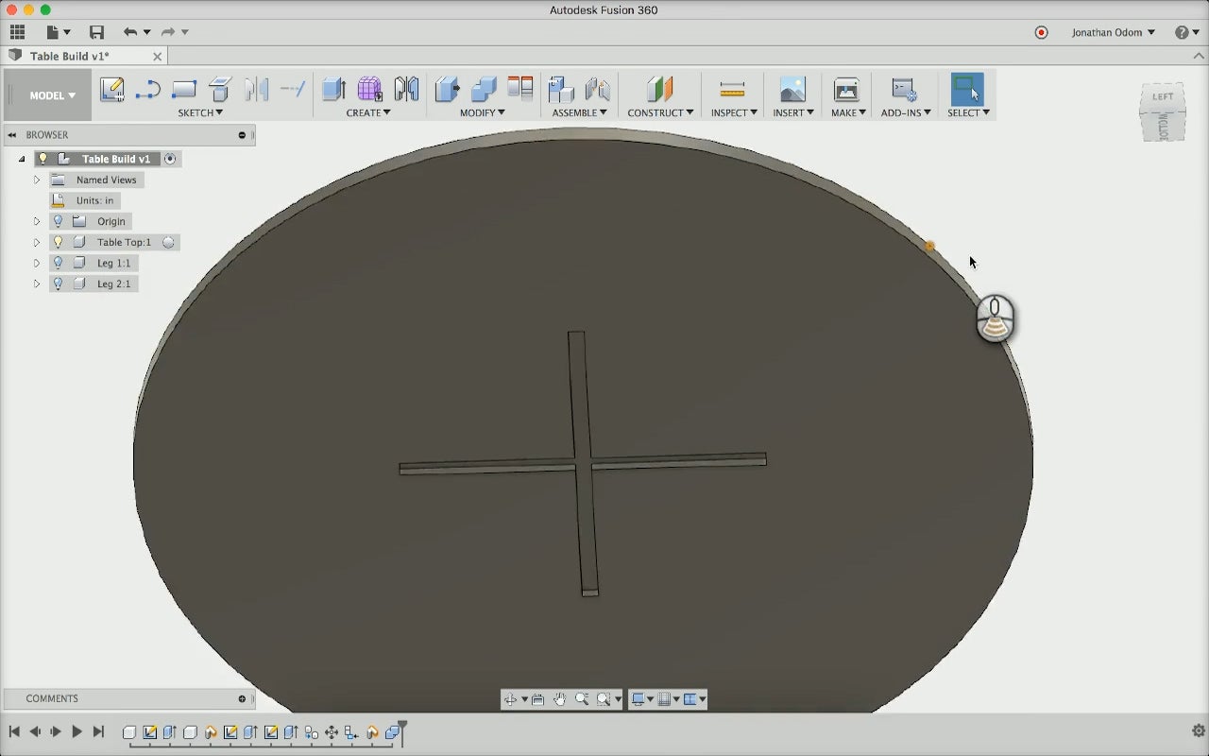1209x756 pixels.
Task: Open the CREATE menu
Action: [x=368, y=112]
